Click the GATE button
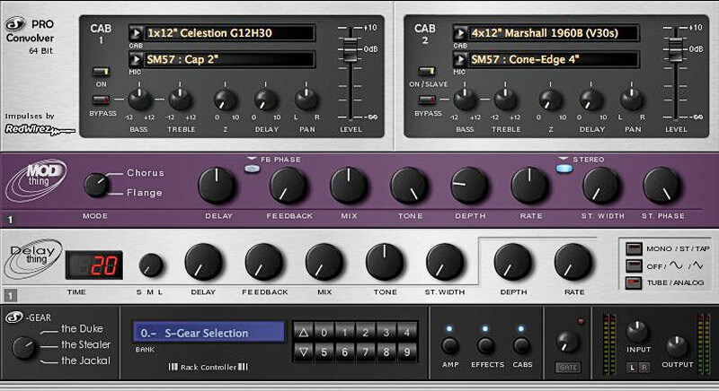This screenshot has height=391, width=719. pyautogui.click(x=568, y=367)
